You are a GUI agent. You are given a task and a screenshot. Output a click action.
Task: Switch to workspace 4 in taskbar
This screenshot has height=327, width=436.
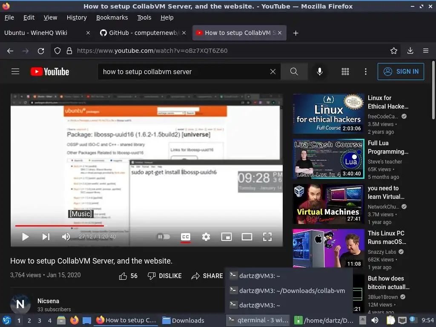point(50,321)
